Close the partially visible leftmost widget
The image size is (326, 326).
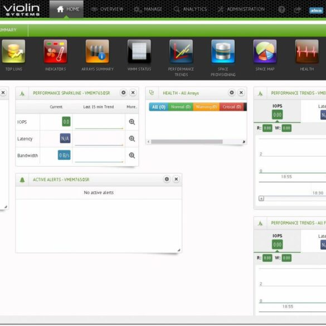pyautogui.click(x=3, y=93)
